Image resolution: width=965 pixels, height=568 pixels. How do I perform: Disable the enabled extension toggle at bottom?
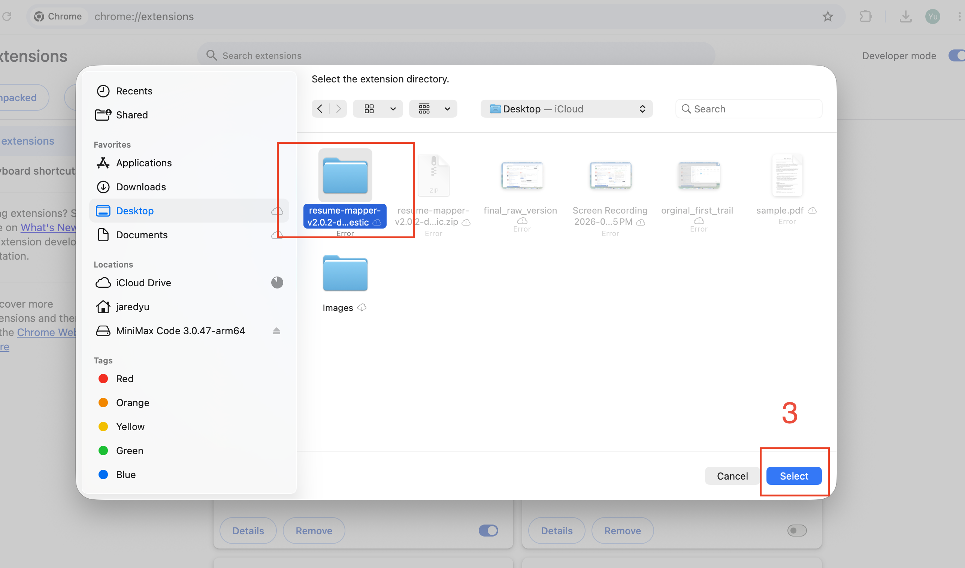[x=488, y=531]
